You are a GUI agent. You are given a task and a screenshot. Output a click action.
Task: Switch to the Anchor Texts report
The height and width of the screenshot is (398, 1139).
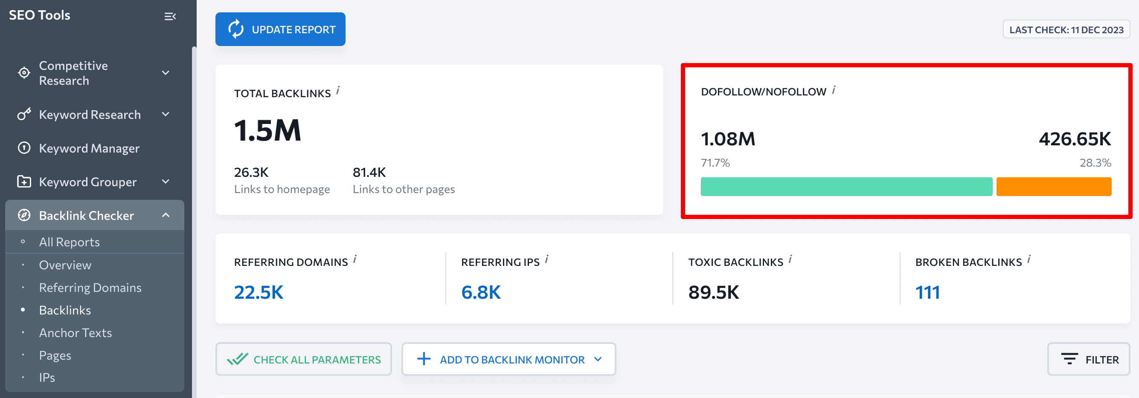tap(75, 332)
